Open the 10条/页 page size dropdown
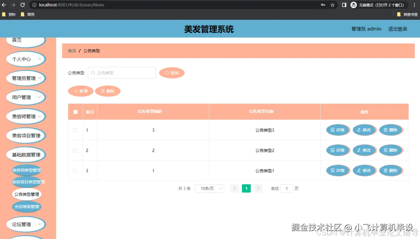 (209, 188)
